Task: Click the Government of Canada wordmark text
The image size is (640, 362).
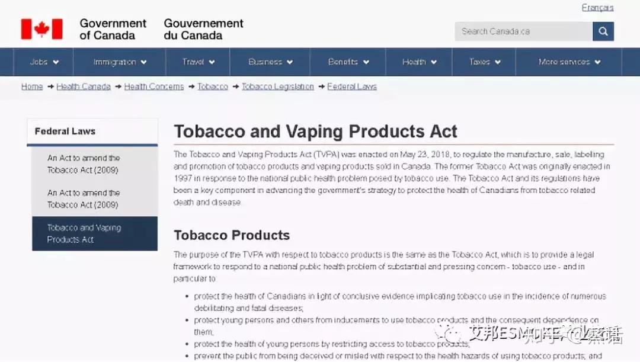Action: coord(113,30)
